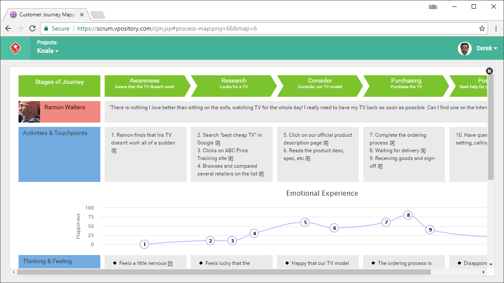This screenshot has height=283, width=504.
Task: Open the Derek user account dropdown
Action: click(x=487, y=48)
